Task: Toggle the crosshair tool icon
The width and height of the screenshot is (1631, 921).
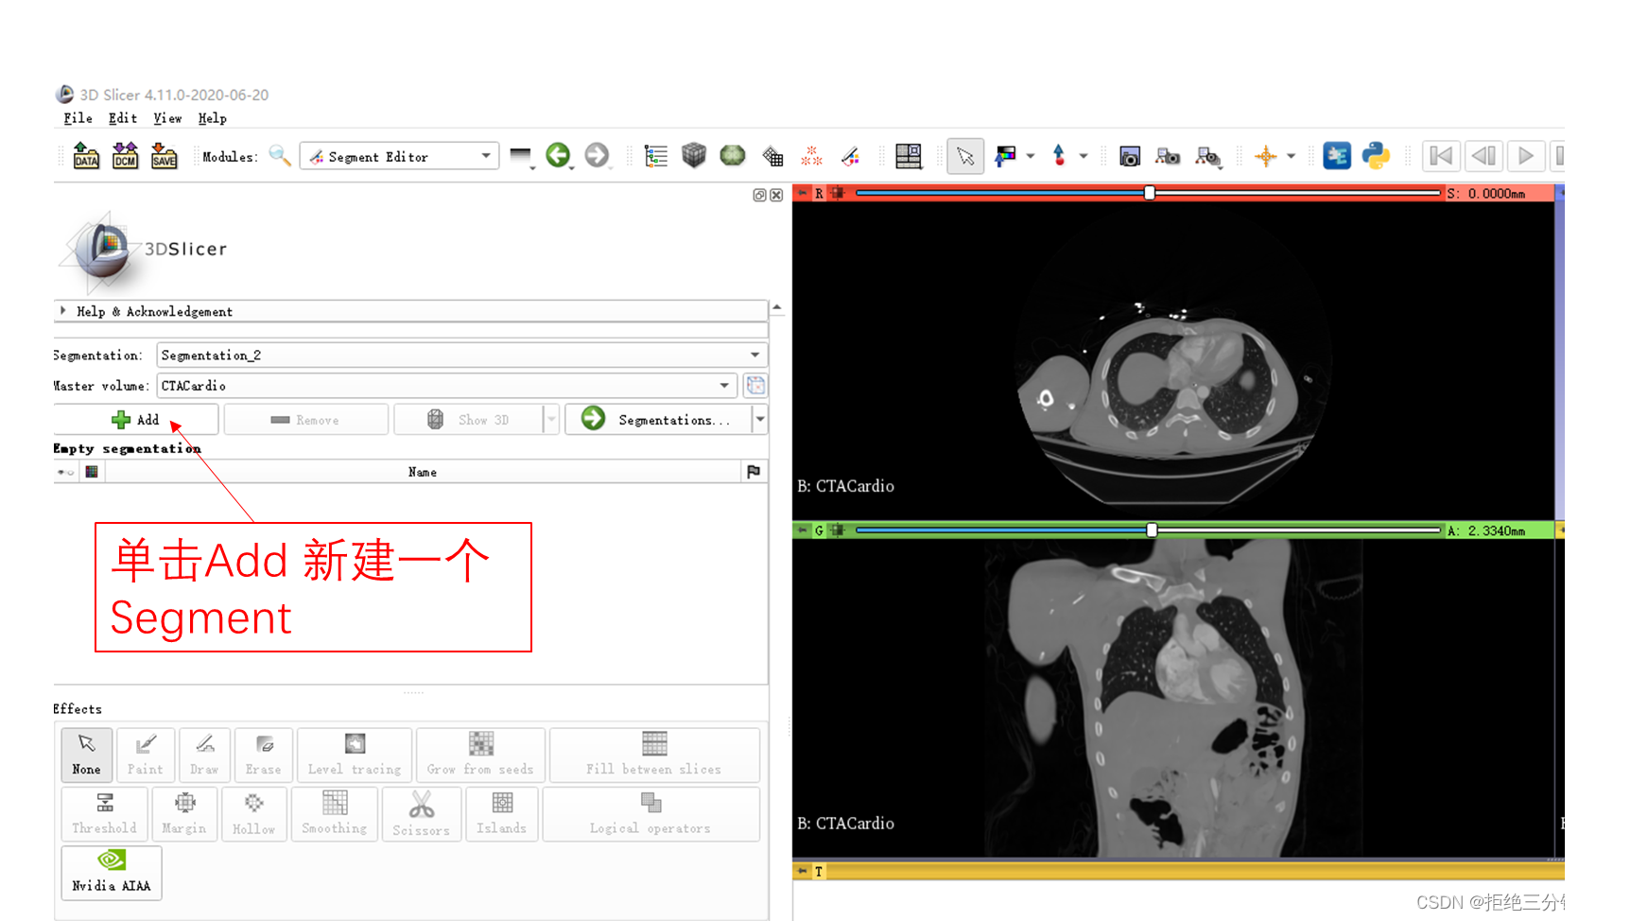Action: 1265,156
